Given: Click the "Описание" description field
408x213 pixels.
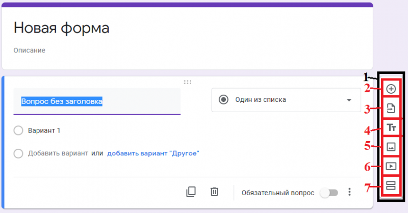Looking at the screenshot, I should pos(30,50).
